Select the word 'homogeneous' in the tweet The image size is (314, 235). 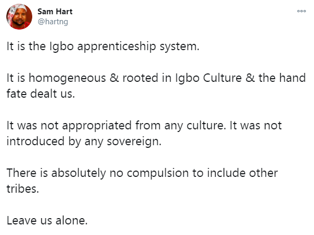click(67, 78)
